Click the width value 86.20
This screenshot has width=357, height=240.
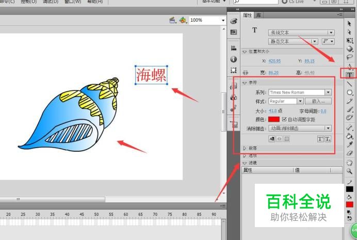click(273, 73)
